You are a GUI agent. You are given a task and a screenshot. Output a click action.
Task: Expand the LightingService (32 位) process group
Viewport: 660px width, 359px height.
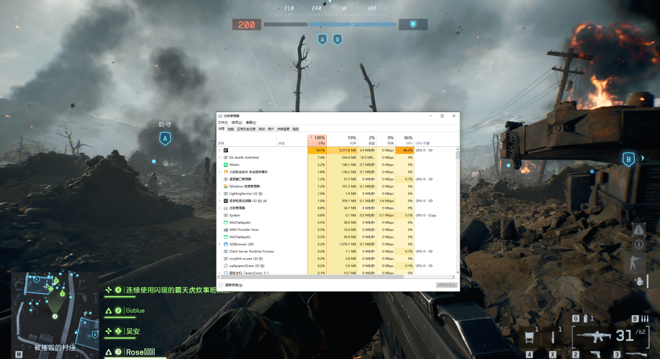coord(220,193)
